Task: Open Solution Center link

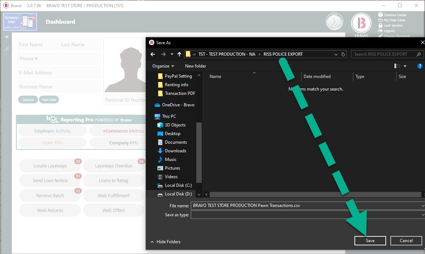Action: tap(393, 15)
